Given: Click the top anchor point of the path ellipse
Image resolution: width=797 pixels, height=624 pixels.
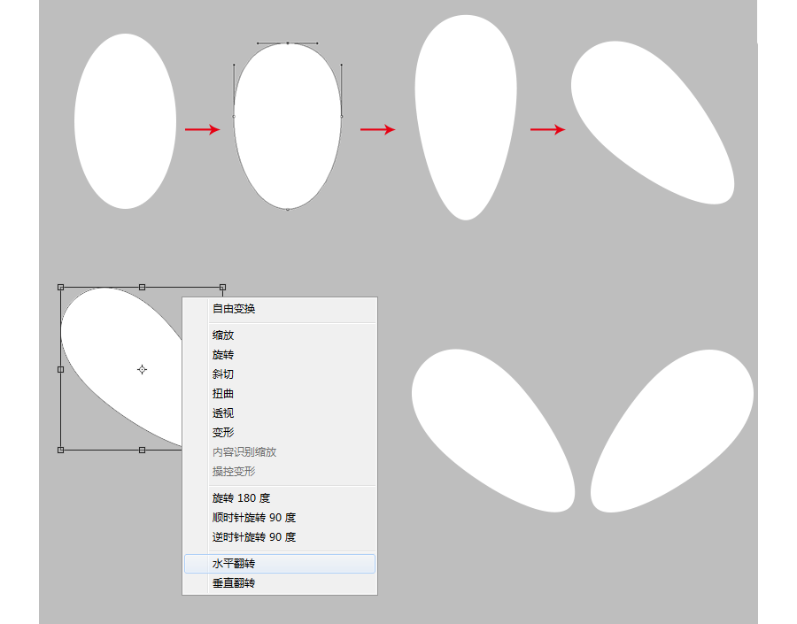Looking at the screenshot, I should [288, 43].
